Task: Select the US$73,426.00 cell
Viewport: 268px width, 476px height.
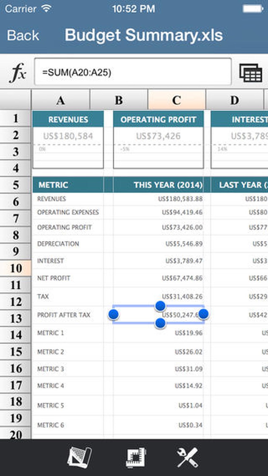Action: click(158, 227)
